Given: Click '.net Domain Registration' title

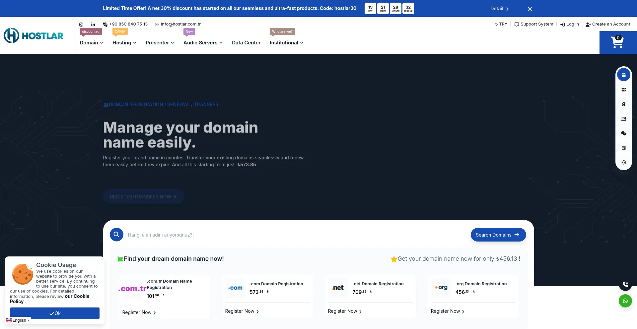Looking at the screenshot, I should click(x=378, y=284).
